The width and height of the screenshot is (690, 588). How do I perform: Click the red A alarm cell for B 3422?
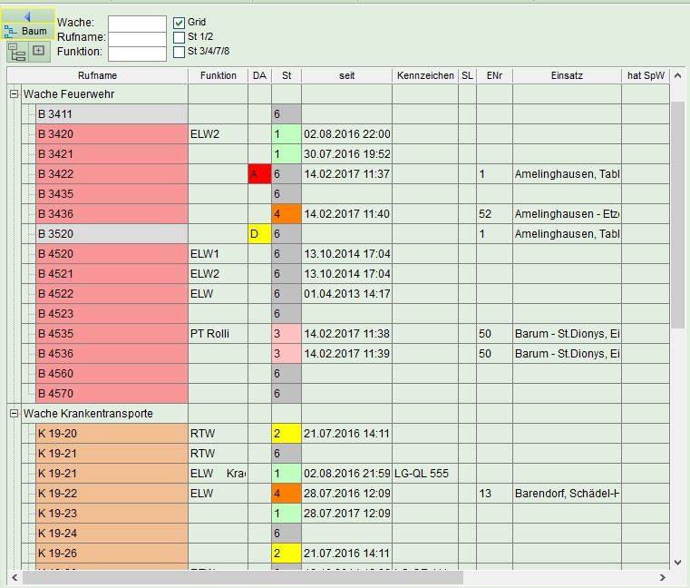(259, 173)
